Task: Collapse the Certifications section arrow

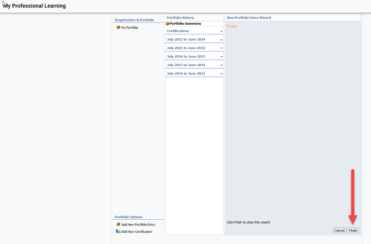Action: pos(221,31)
